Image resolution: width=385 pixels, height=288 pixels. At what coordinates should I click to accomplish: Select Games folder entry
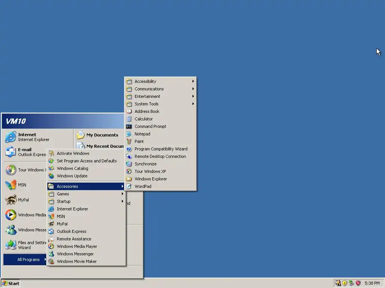click(86, 194)
